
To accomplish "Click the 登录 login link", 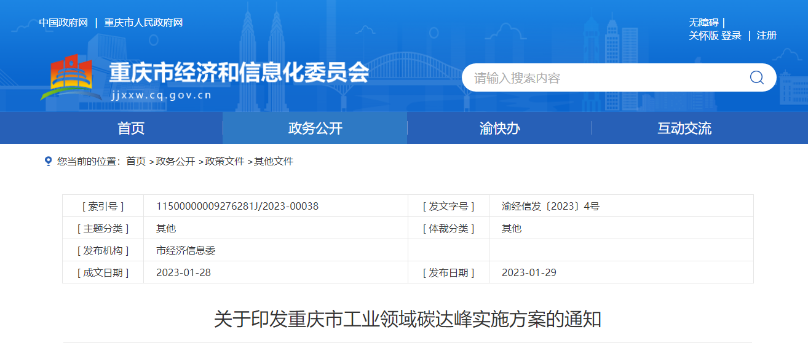I will point(731,36).
